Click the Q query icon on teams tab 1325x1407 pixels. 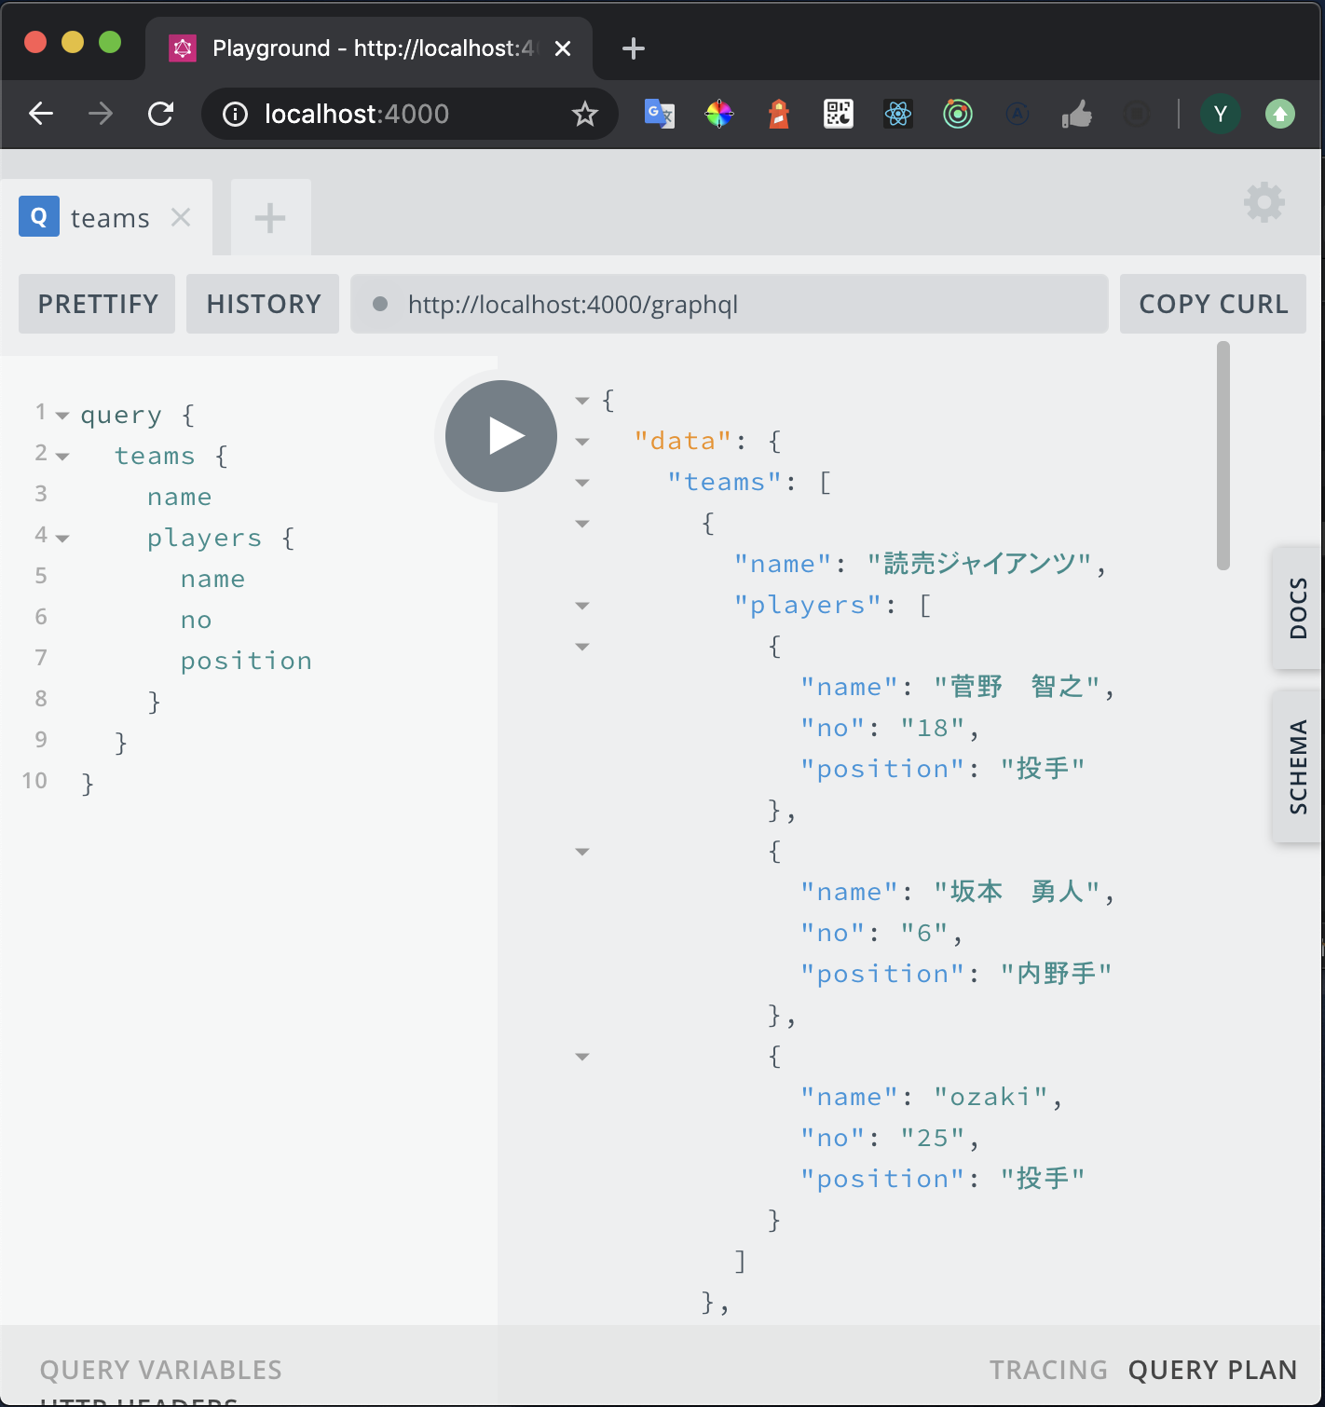click(39, 216)
